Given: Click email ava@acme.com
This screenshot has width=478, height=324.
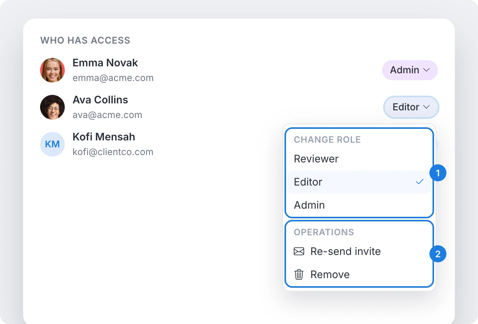Looking at the screenshot, I should pos(107,115).
